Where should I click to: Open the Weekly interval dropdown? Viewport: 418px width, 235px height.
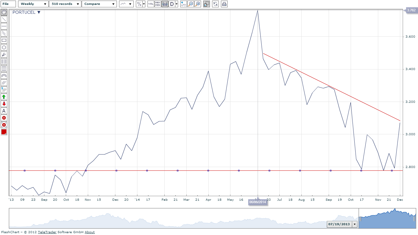[33, 4]
